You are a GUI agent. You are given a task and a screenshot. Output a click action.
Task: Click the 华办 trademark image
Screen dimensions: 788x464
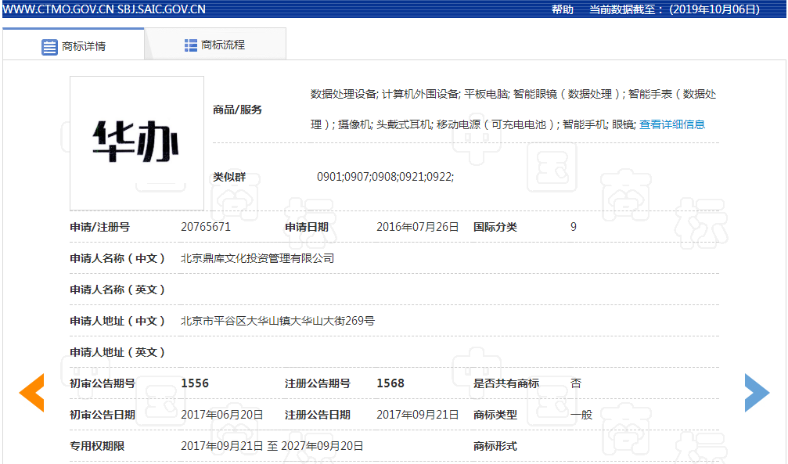click(136, 142)
